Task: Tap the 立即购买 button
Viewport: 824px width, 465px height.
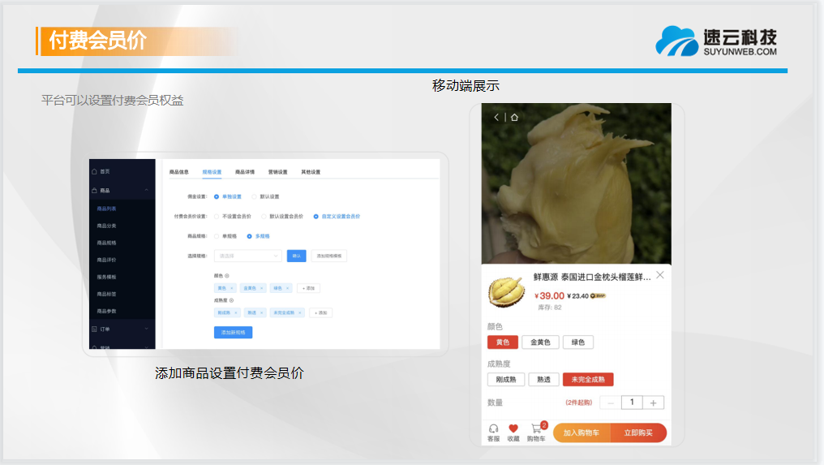Action: click(638, 433)
